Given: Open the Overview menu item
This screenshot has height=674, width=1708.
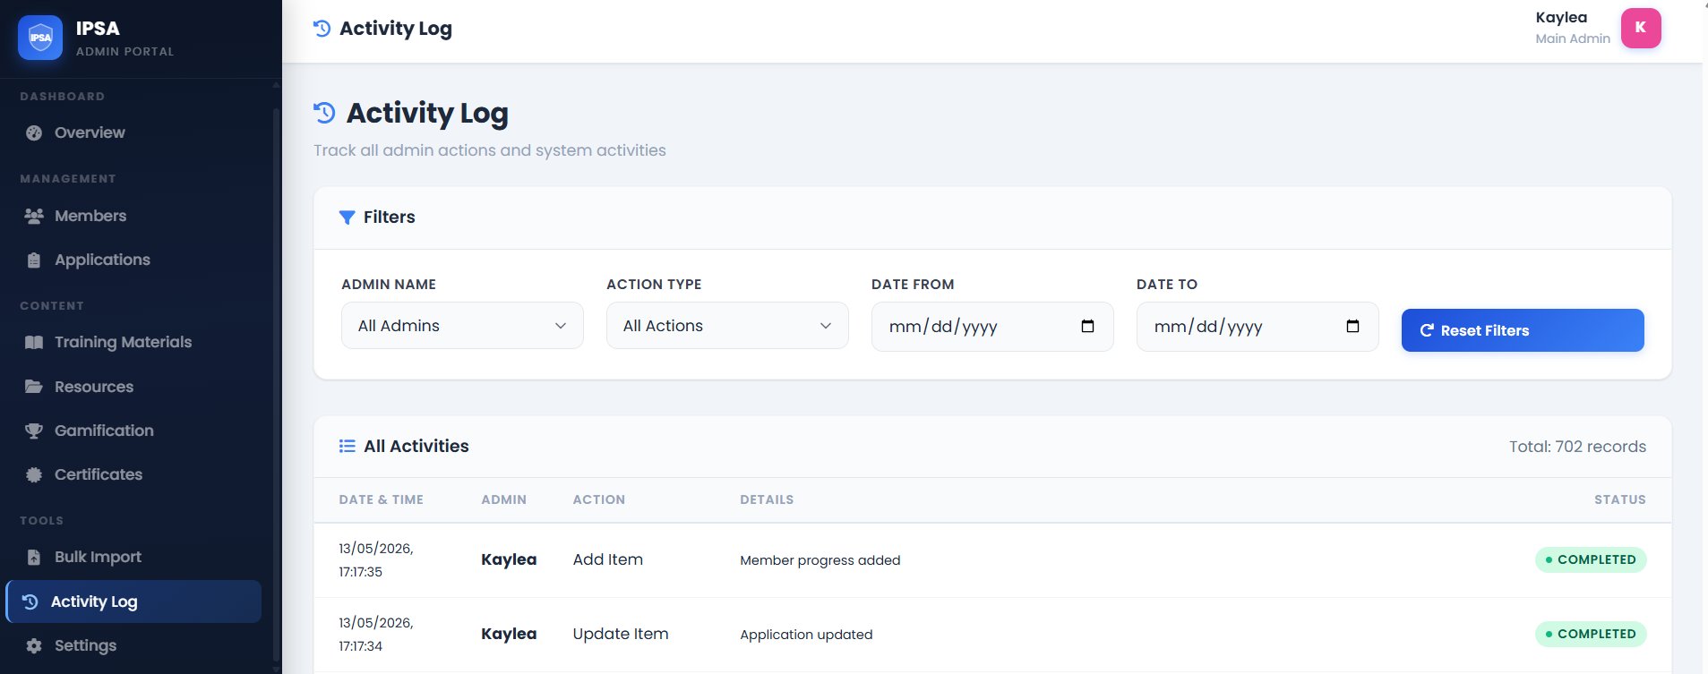Looking at the screenshot, I should point(134,132).
